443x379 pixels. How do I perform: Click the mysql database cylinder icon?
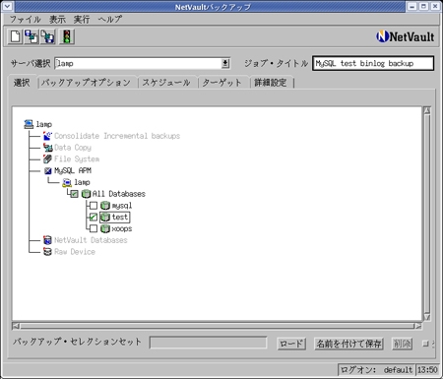[x=105, y=206]
